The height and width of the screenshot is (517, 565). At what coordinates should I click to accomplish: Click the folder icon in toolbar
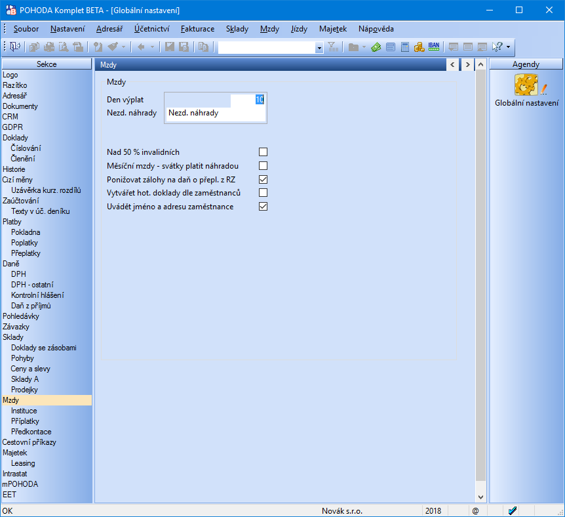coord(353,47)
